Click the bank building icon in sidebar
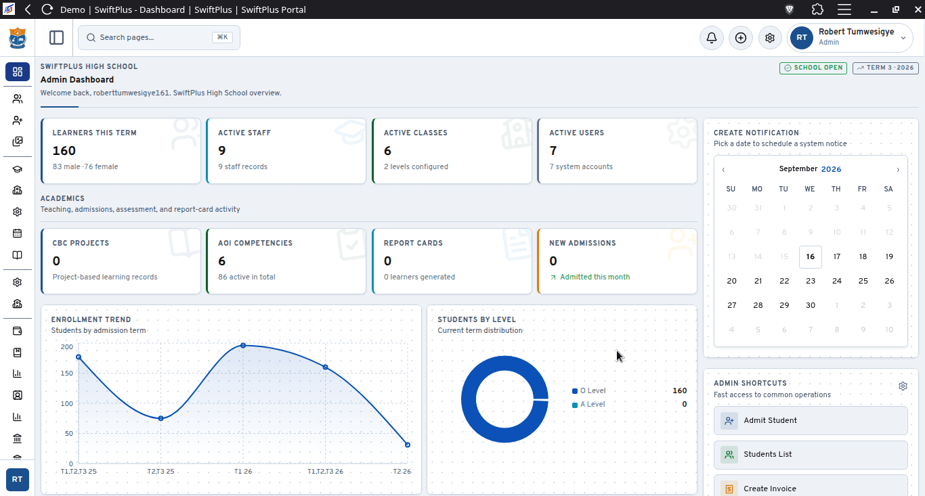The height and width of the screenshot is (496, 925). [x=18, y=438]
